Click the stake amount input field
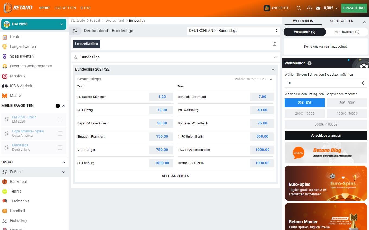The image size is (369, 230). click(x=326, y=83)
